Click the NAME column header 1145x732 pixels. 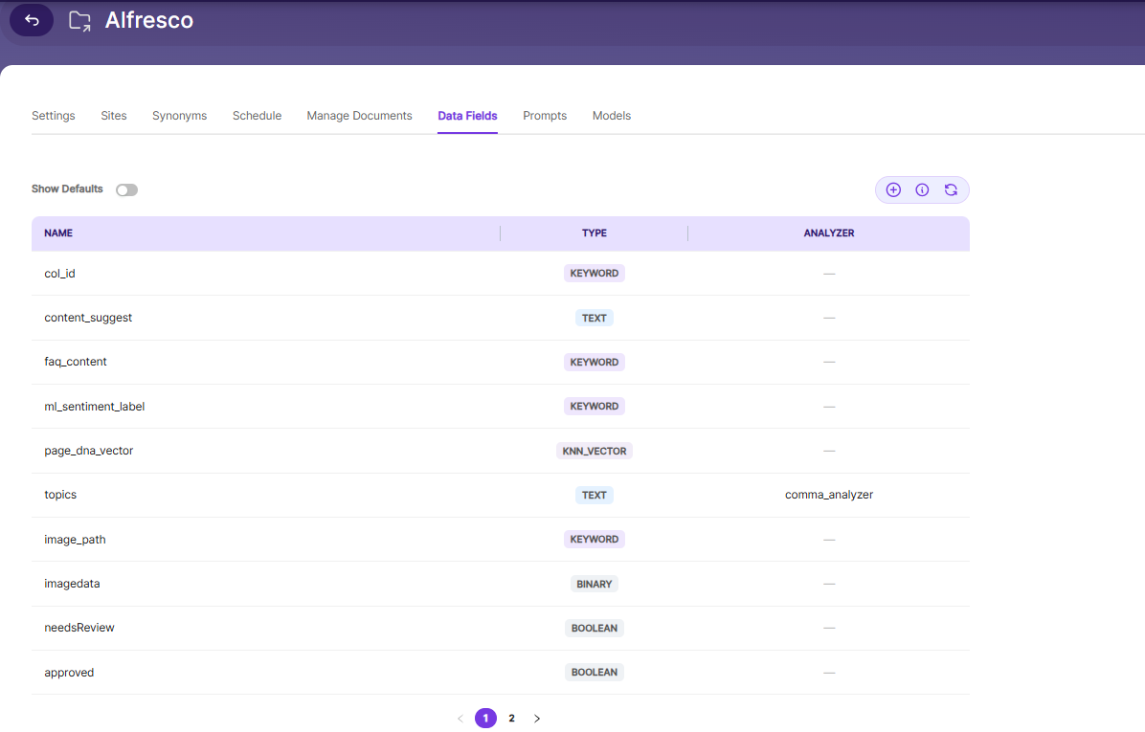click(x=58, y=233)
